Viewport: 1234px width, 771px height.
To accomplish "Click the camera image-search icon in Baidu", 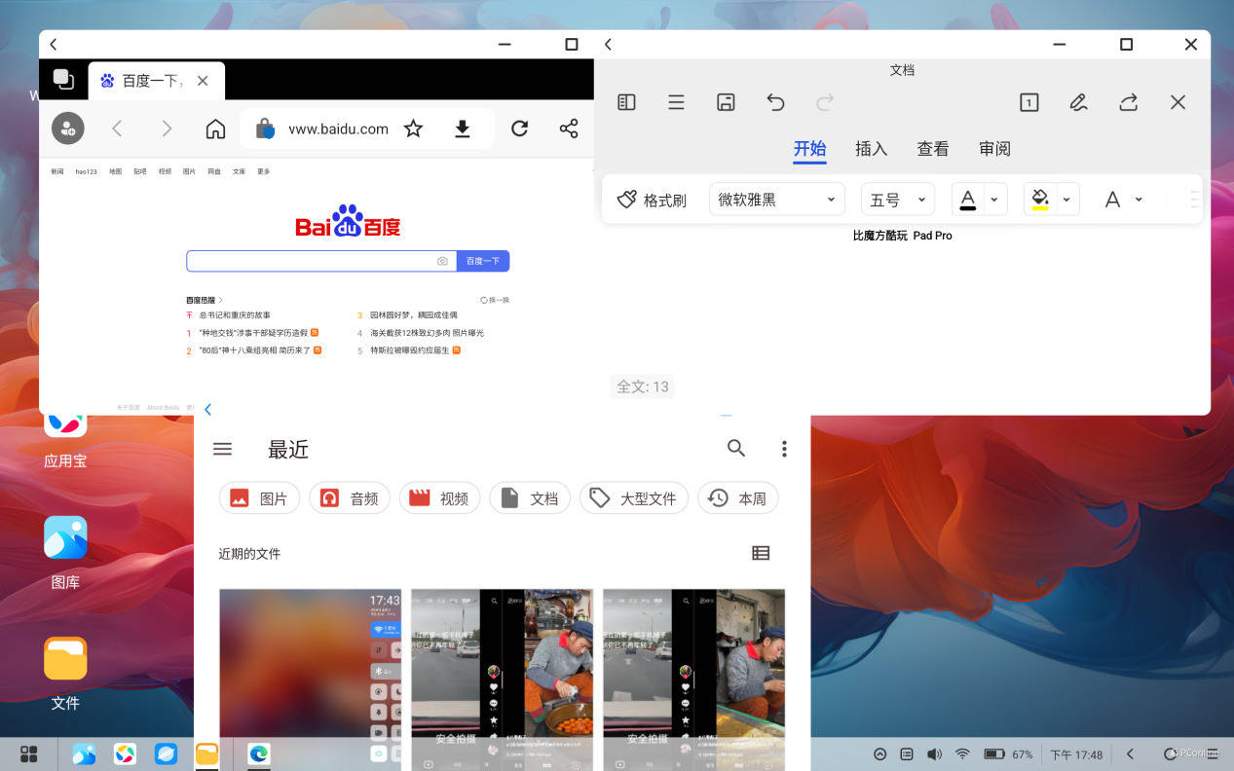I will coord(442,261).
